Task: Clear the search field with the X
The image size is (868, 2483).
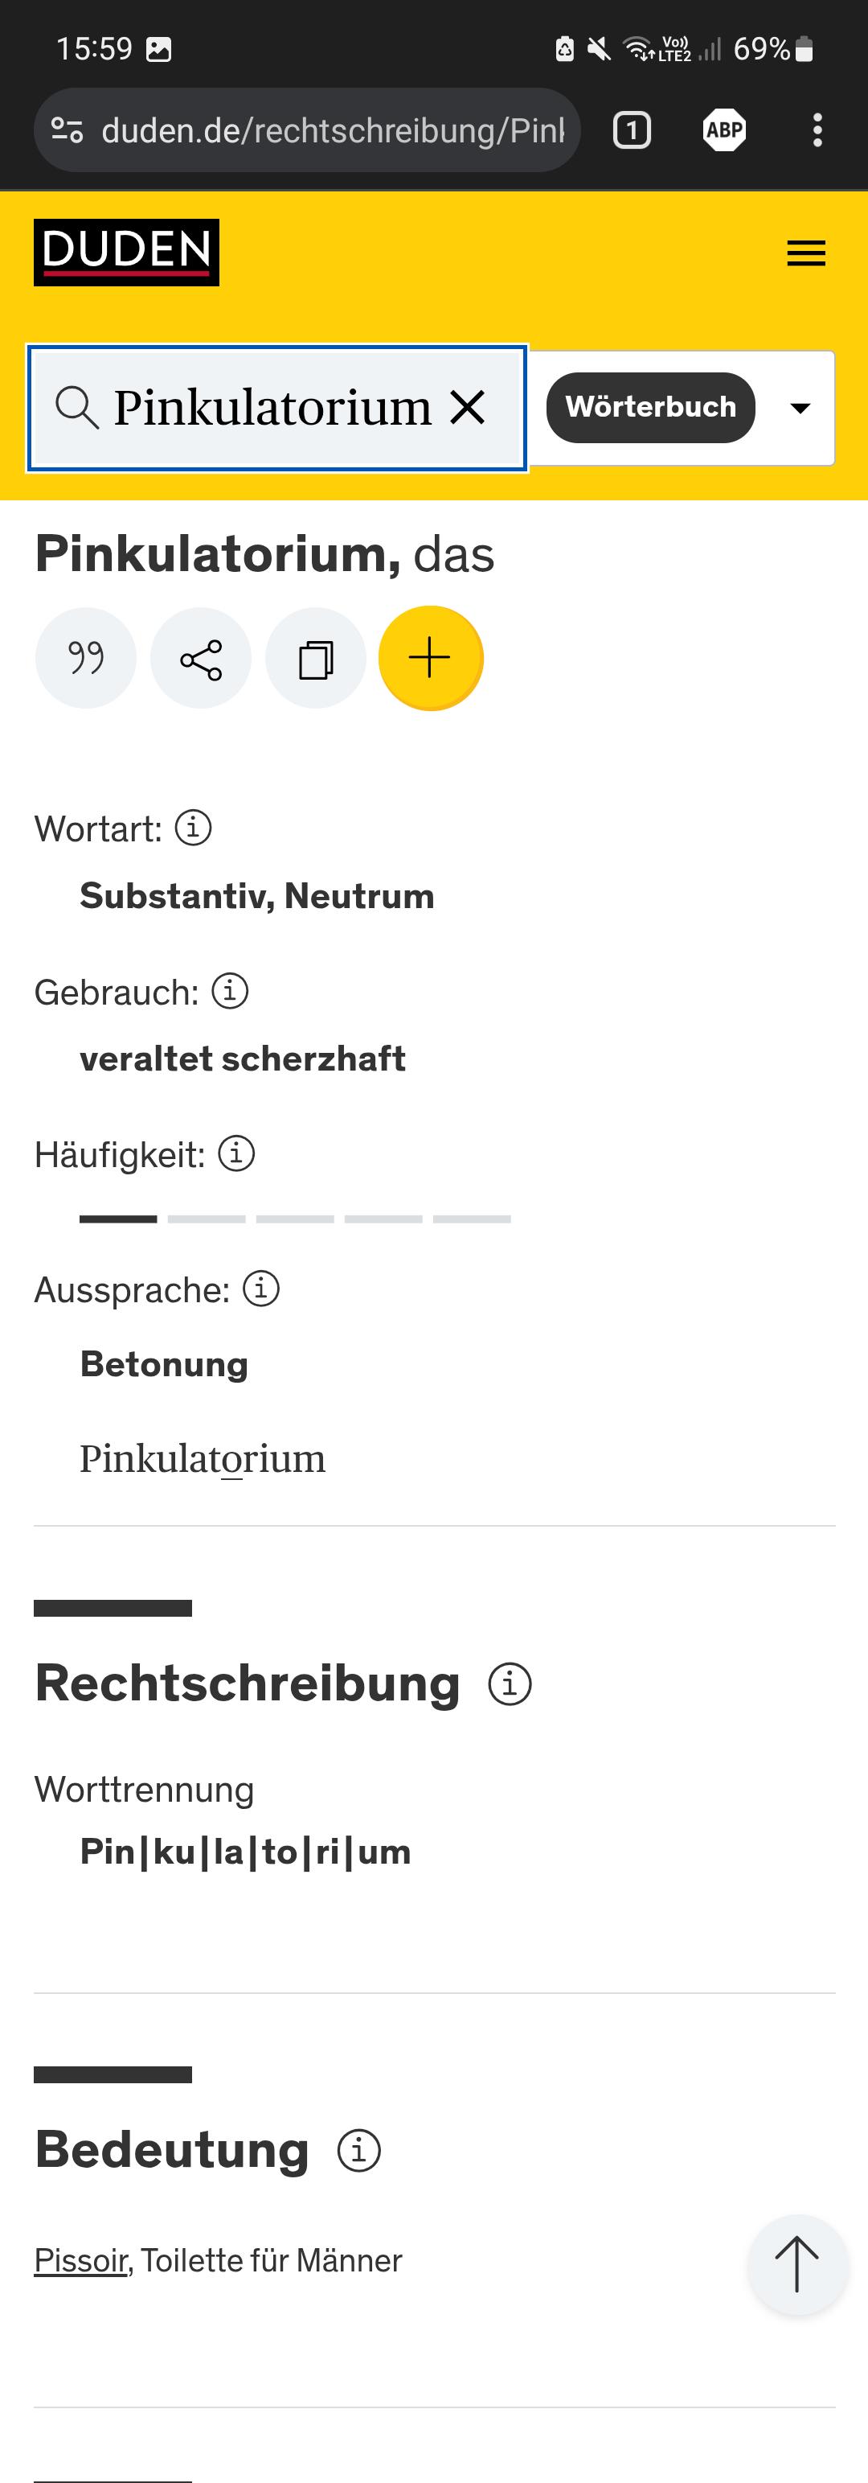Action: pyautogui.click(x=469, y=407)
